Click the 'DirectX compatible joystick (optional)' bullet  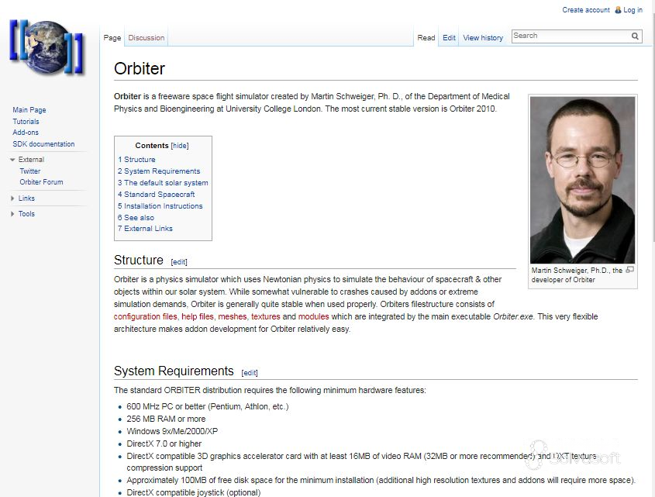tap(194, 492)
